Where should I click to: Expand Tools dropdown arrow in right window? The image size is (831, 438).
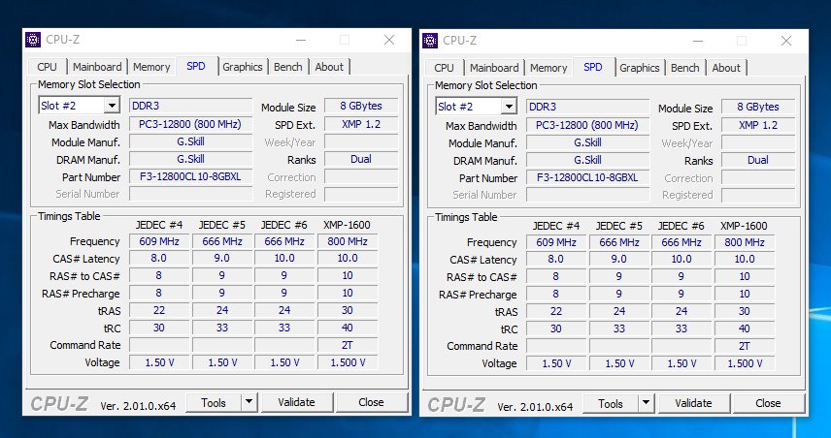click(646, 403)
